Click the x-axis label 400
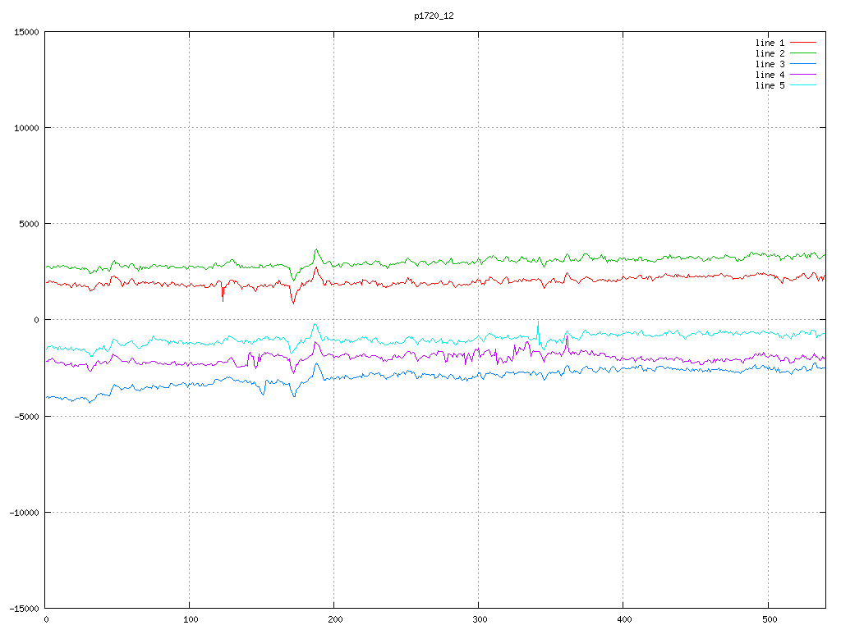 [624, 620]
